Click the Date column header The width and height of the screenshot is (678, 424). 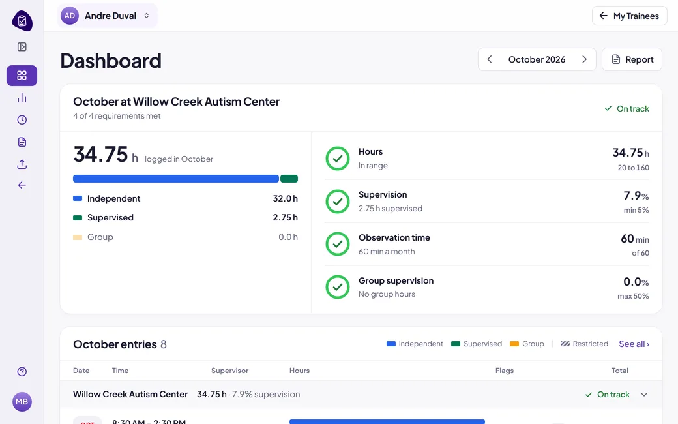click(81, 371)
